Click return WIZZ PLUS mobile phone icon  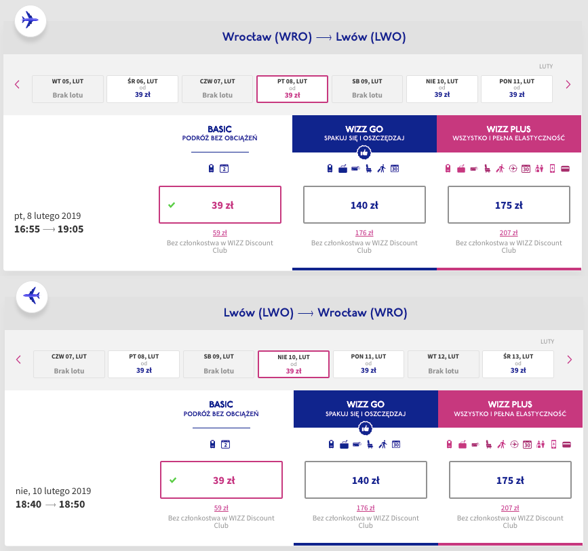554,445
